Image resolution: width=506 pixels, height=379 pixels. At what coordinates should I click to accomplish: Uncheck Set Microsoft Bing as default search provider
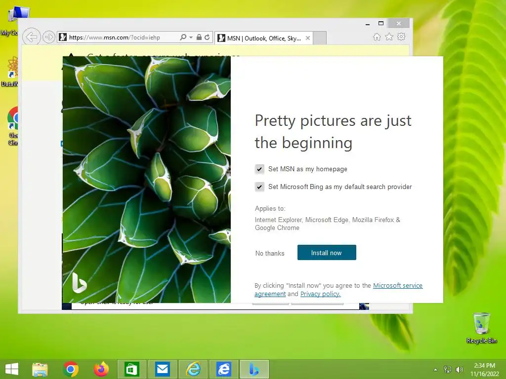tap(259, 187)
